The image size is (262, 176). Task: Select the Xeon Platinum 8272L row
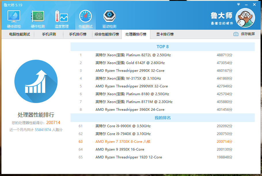click(x=163, y=55)
